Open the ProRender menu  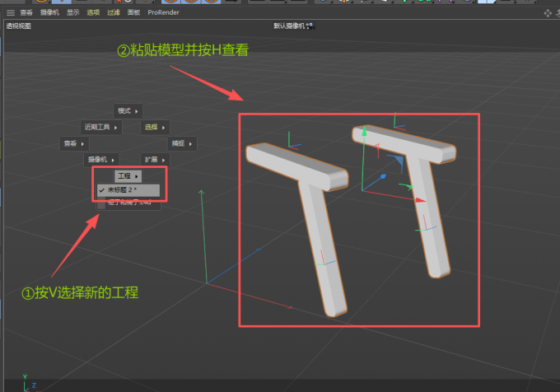point(163,13)
